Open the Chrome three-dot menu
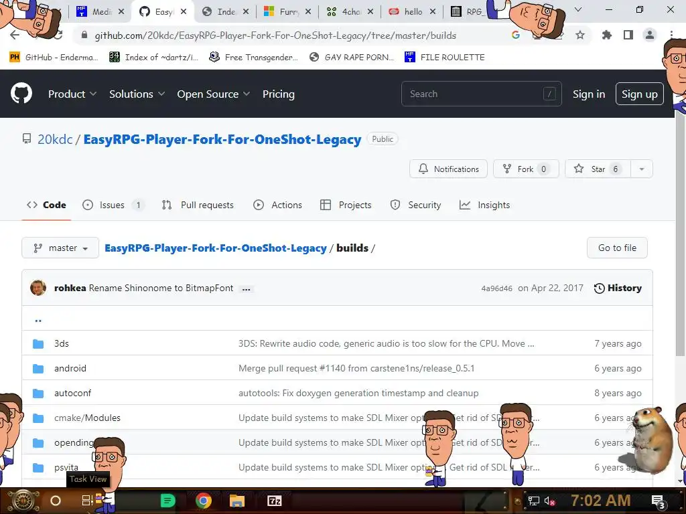 [x=671, y=35]
